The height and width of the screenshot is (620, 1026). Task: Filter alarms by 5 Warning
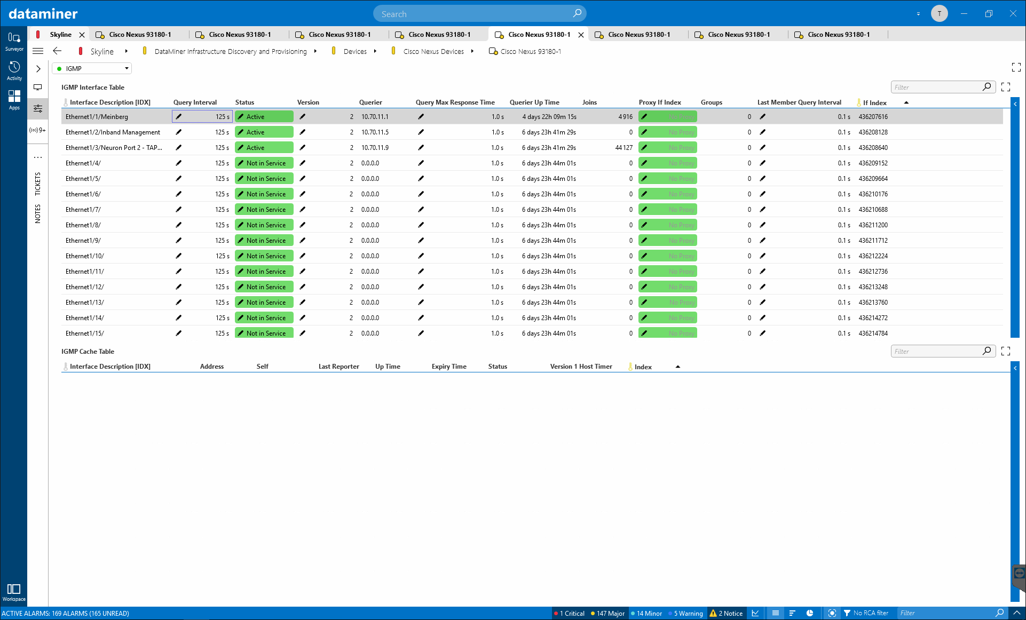[686, 613]
